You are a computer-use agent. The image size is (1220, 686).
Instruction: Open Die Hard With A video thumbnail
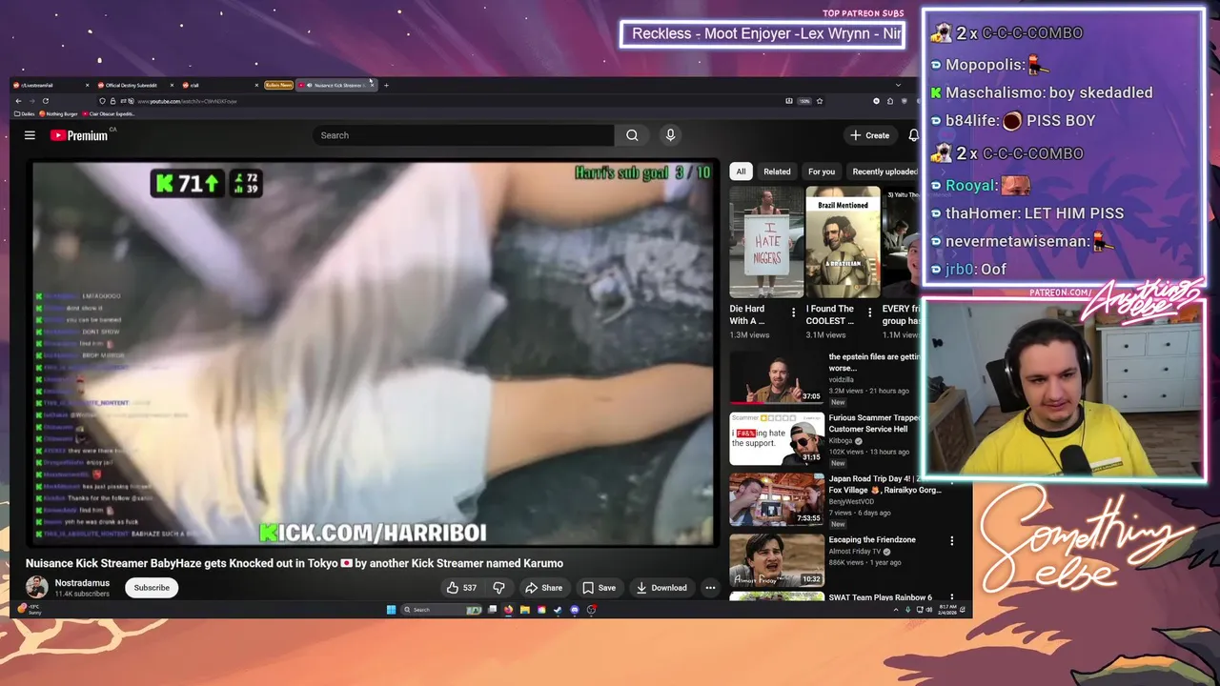pyautogui.click(x=766, y=242)
